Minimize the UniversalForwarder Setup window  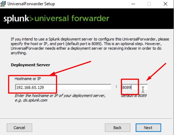(133, 4)
